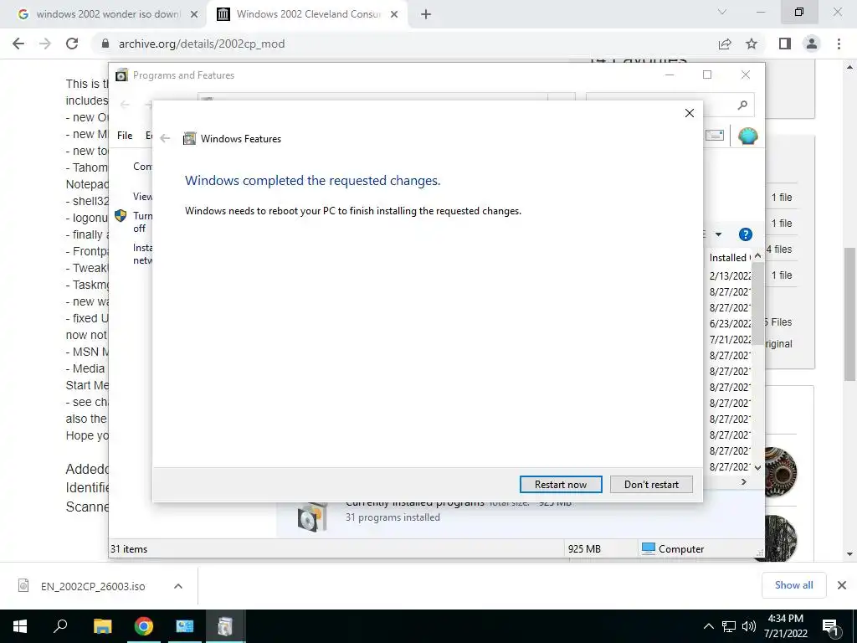This screenshot has width=857, height=643.
Task: Open network tray icon
Action: coord(729,626)
